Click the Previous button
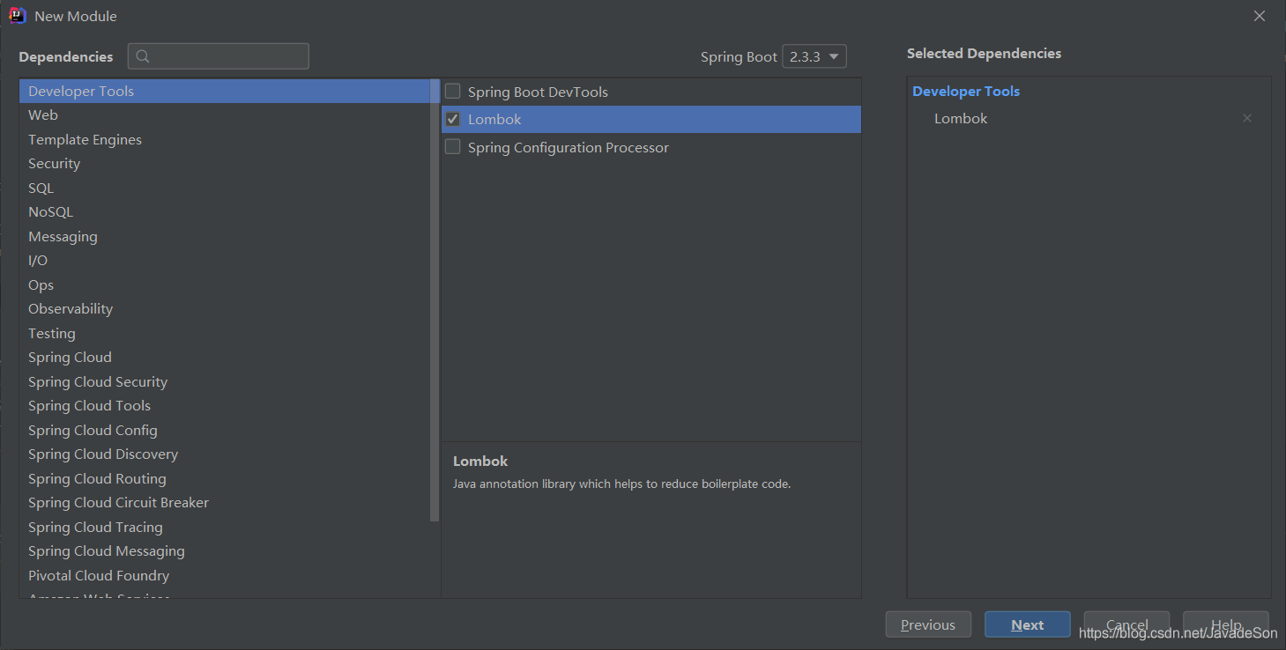This screenshot has width=1286, height=650. pos(928,624)
